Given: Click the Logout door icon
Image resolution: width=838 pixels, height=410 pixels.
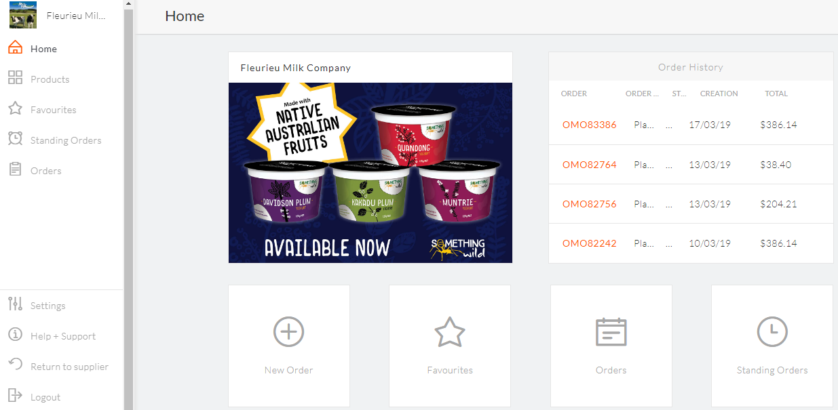Looking at the screenshot, I should point(15,396).
